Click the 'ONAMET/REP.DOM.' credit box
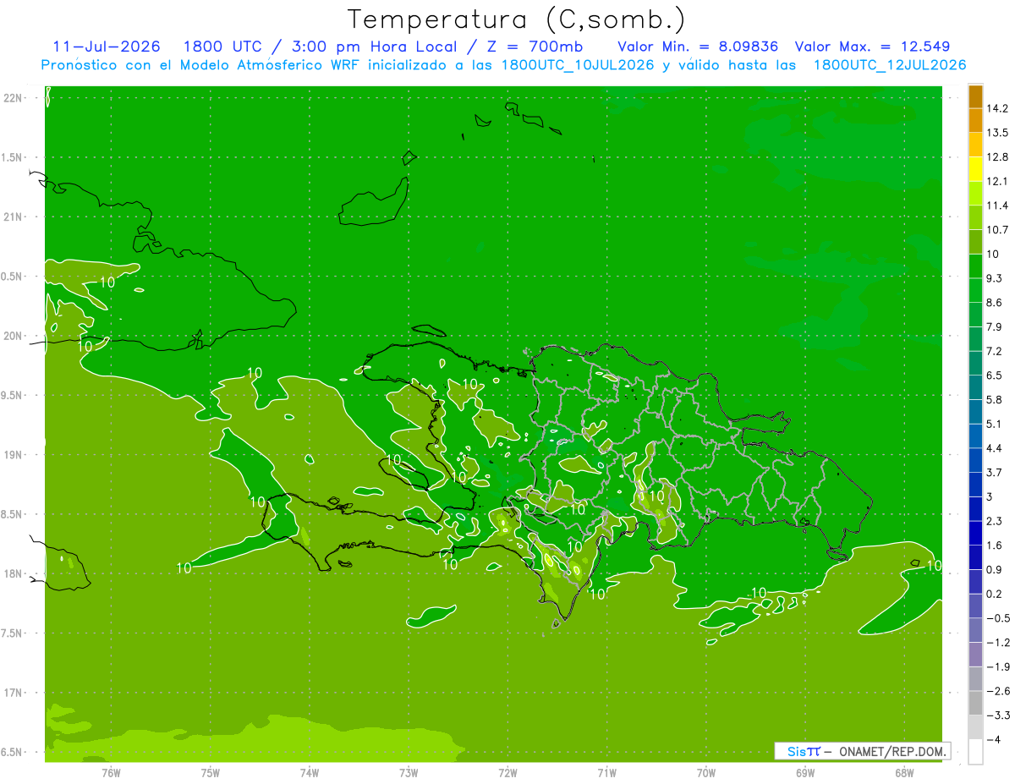Viewport: 1015px width, 784px height. pyautogui.click(x=862, y=751)
